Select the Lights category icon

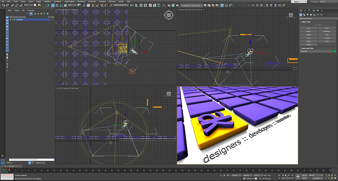[308, 15]
